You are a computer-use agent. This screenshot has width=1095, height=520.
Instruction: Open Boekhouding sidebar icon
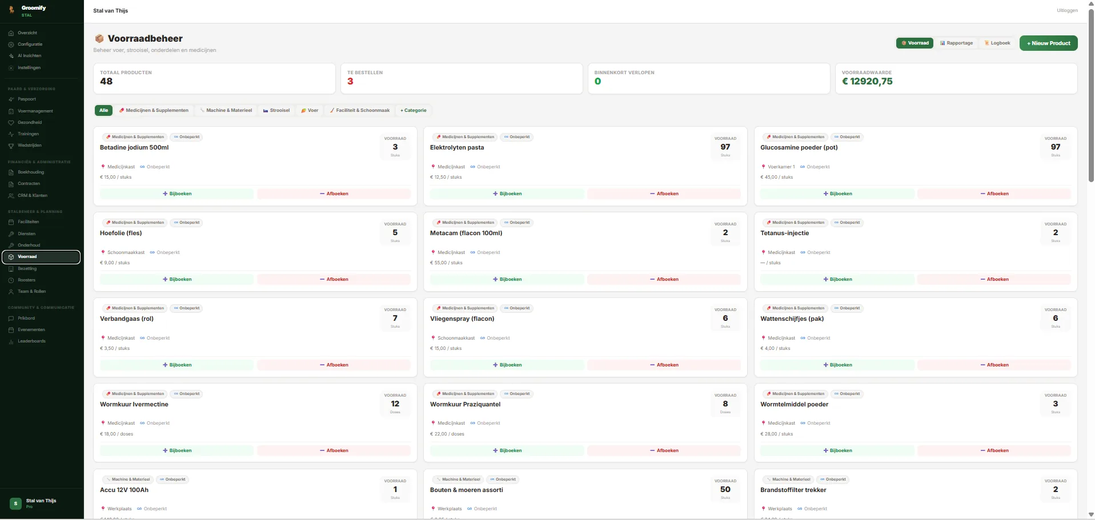coord(11,172)
